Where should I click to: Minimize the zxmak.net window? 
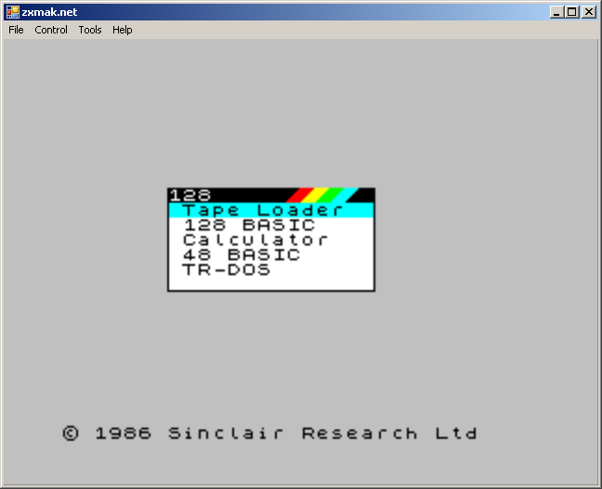tap(556, 12)
